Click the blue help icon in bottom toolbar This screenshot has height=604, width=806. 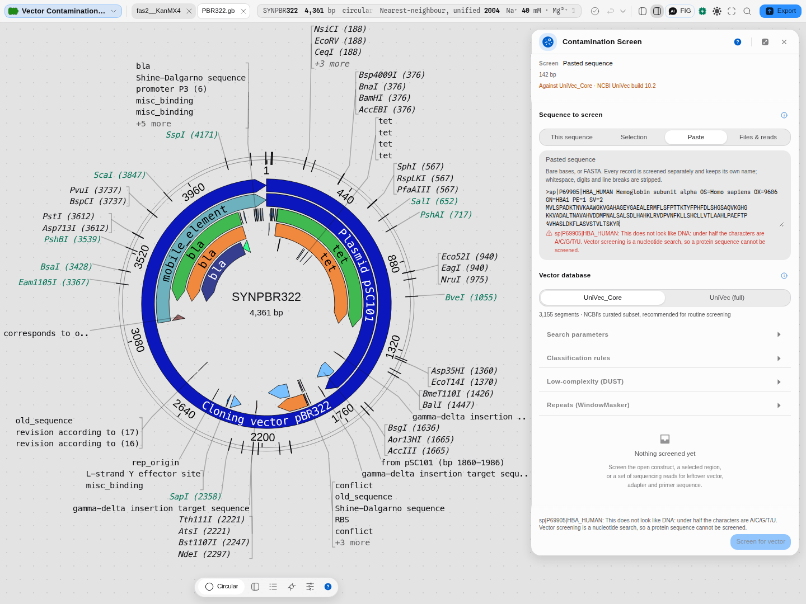click(x=328, y=587)
